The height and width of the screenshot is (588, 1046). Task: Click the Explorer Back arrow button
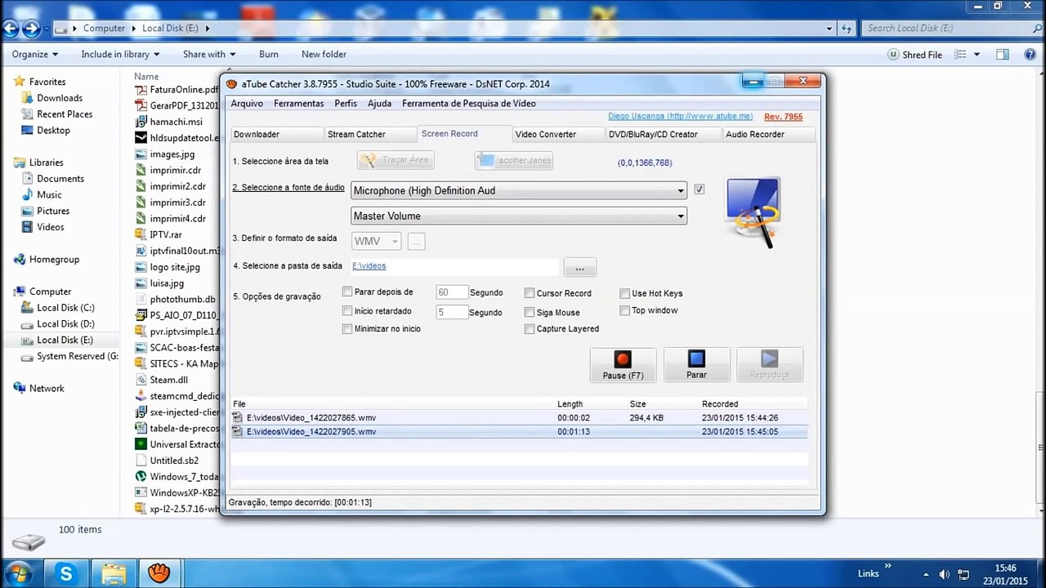point(11,29)
